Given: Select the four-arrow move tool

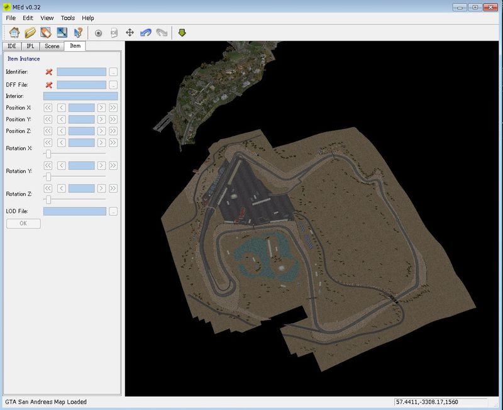Looking at the screenshot, I should pyautogui.click(x=130, y=33).
